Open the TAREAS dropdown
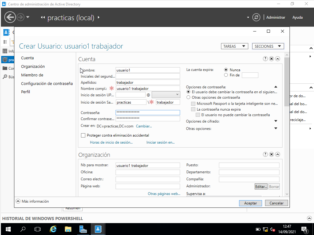The height and width of the screenshot is (235, 314). pos(234,46)
